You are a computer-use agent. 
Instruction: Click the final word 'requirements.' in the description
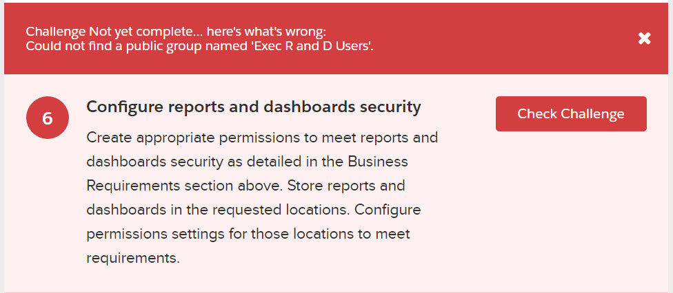133,258
